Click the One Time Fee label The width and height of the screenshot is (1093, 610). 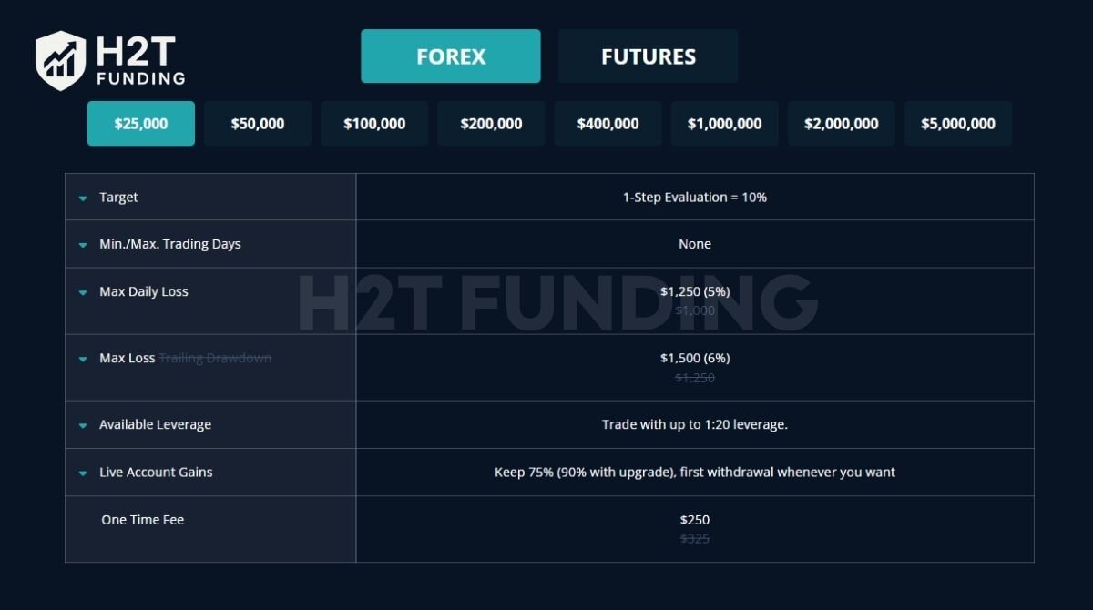[143, 520]
